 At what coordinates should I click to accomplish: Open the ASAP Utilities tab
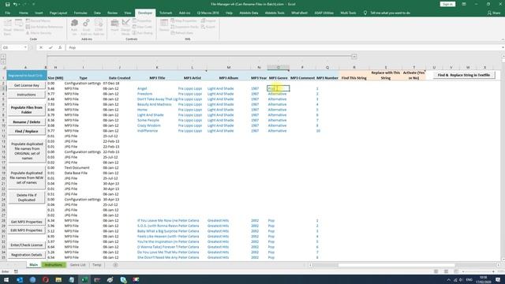coord(324,13)
